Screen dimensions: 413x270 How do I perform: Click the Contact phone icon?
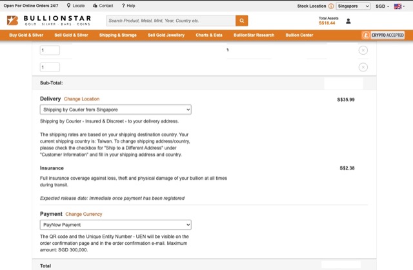point(95,6)
